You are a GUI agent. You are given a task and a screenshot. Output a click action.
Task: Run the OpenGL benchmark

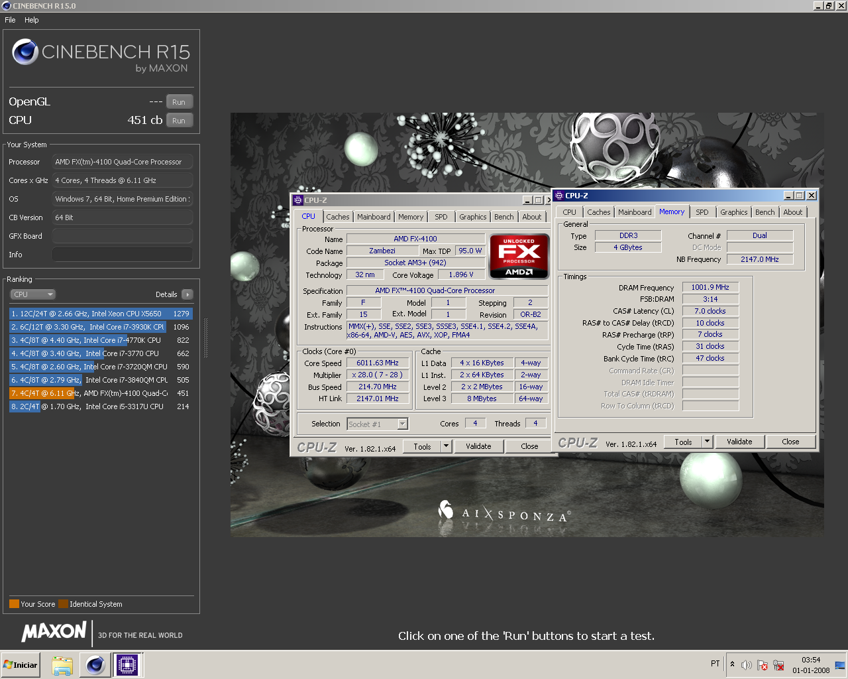coord(179,102)
